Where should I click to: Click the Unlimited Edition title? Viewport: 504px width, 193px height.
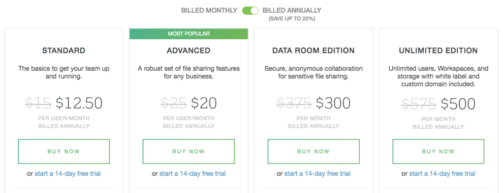point(439,51)
